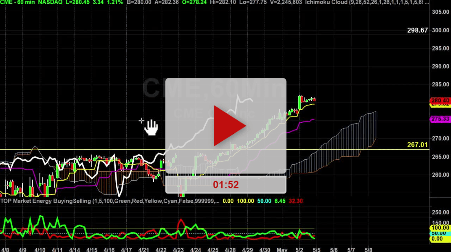Screen dimensions: 451x252
Task: Click the 4/29 date label
Action: coord(247,250)
